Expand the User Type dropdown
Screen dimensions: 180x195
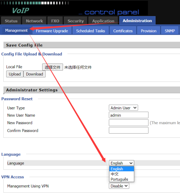(x=123, y=108)
